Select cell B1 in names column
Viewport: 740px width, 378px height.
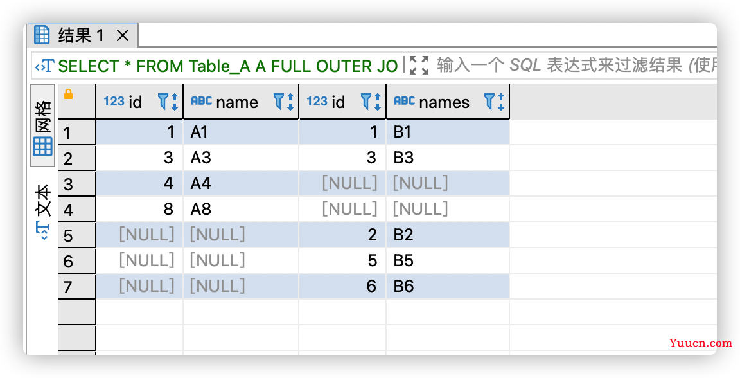click(x=448, y=132)
